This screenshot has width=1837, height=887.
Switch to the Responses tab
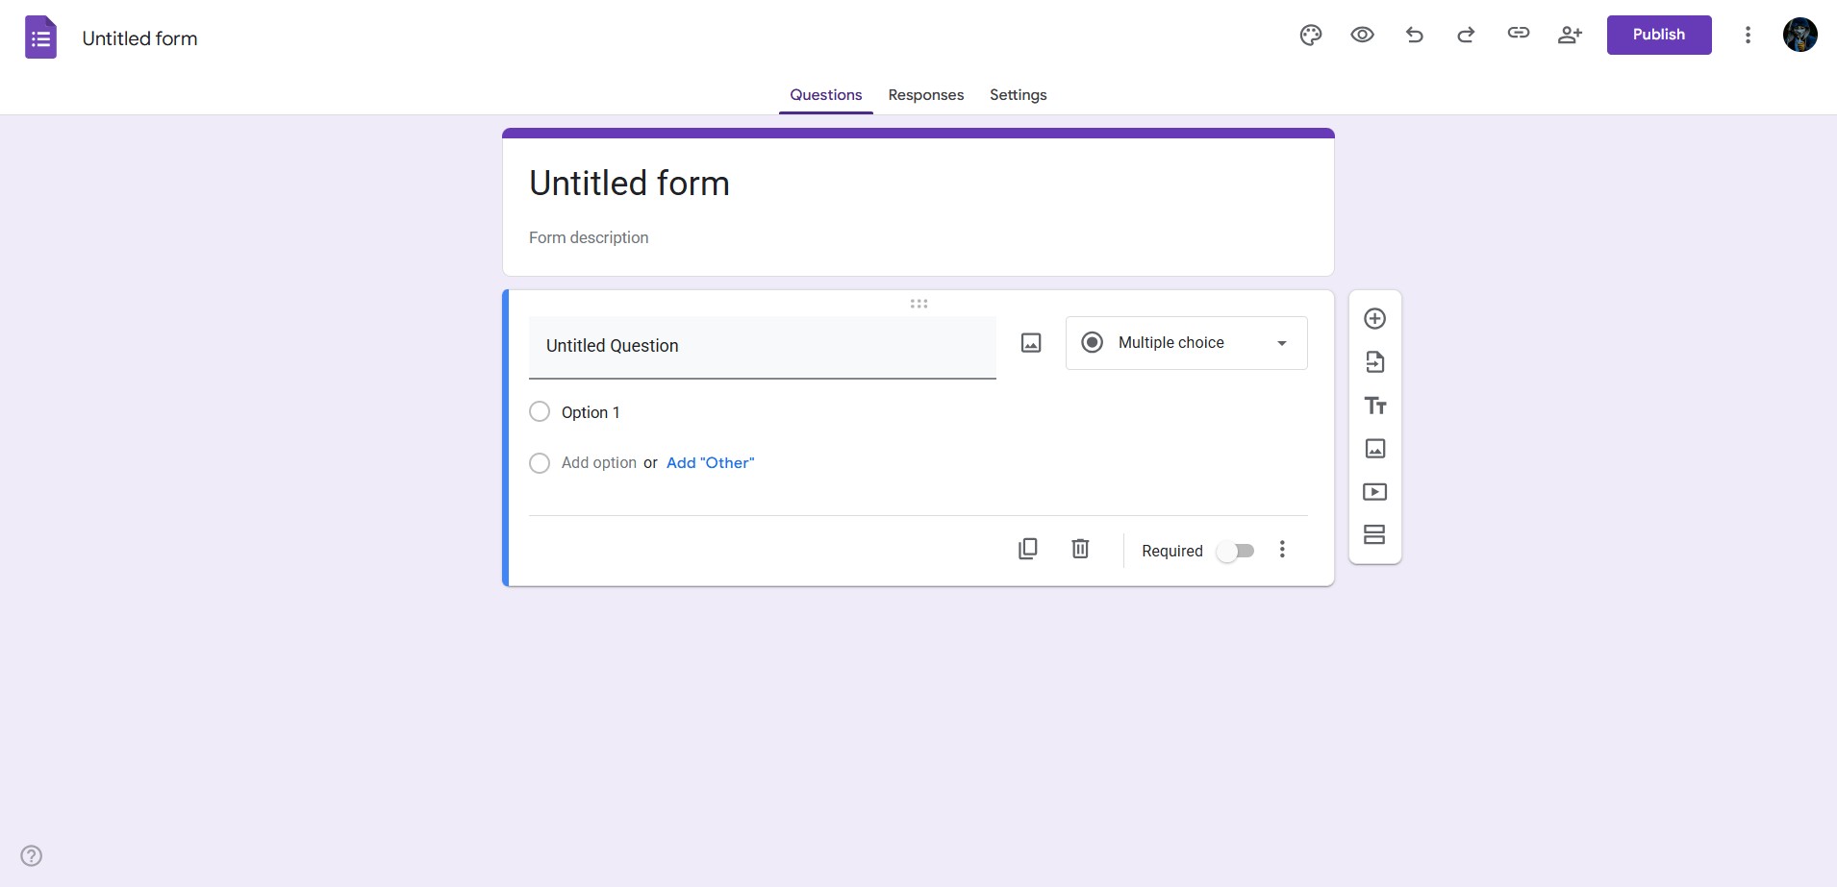coord(926,95)
